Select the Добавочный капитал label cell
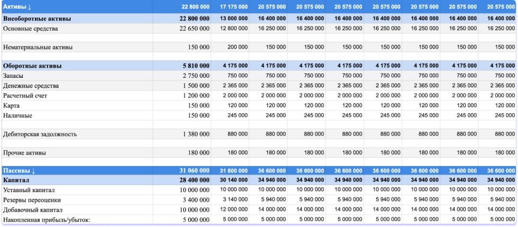 (33, 210)
